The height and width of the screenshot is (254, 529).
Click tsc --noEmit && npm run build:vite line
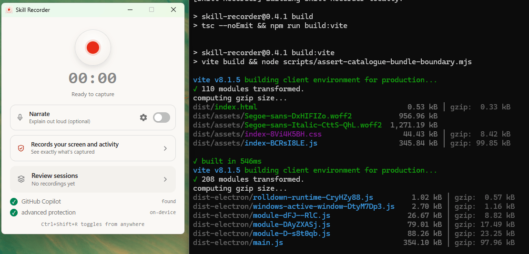(270, 26)
